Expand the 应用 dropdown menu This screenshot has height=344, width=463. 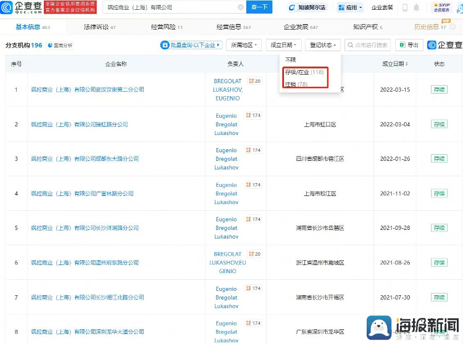(350, 7)
